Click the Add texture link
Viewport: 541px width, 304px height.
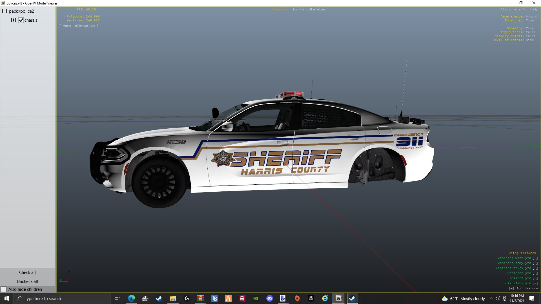coord(523,289)
